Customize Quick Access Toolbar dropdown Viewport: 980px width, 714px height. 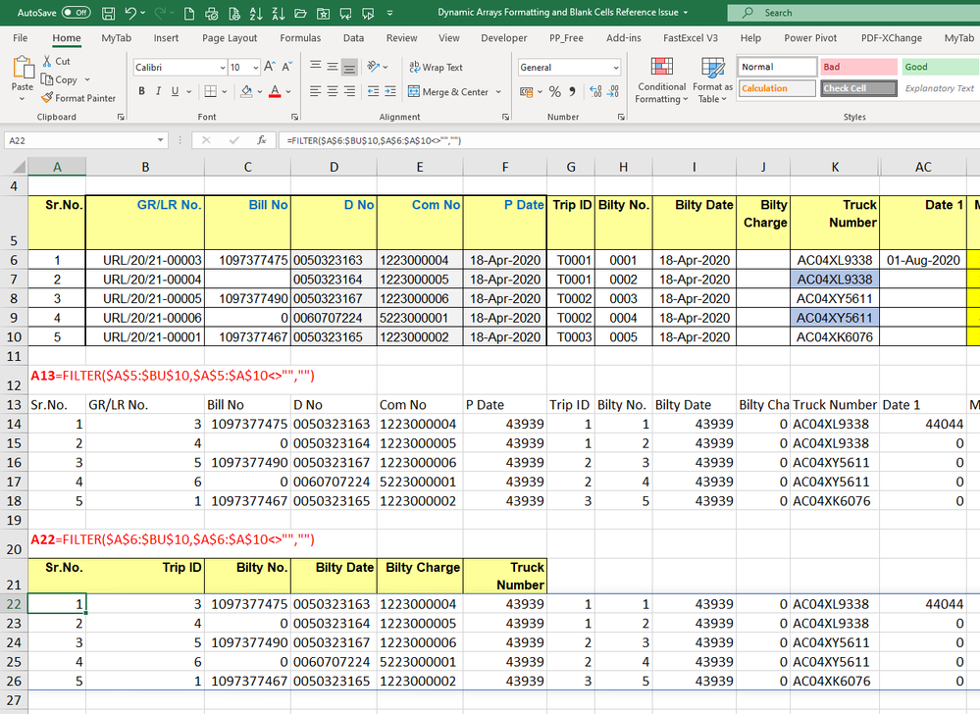click(390, 13)
